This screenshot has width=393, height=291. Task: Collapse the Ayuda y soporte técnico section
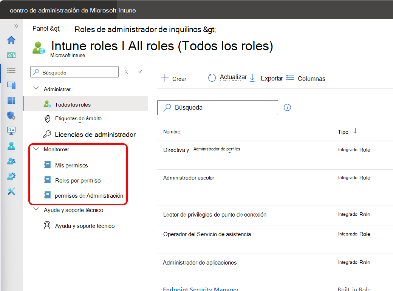coord(36,209)
